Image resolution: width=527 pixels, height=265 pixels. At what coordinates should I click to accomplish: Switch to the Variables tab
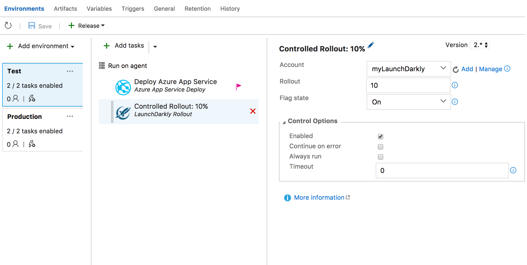[x=99, y=9]
